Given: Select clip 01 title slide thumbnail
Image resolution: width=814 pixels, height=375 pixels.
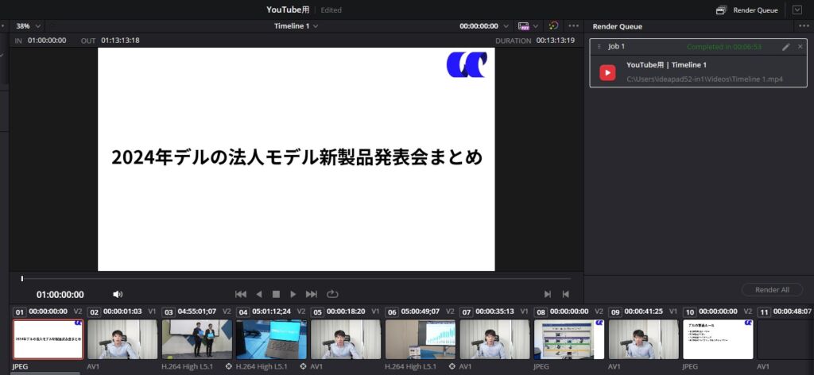Looking at the screenshot, I should pos(48,339).
